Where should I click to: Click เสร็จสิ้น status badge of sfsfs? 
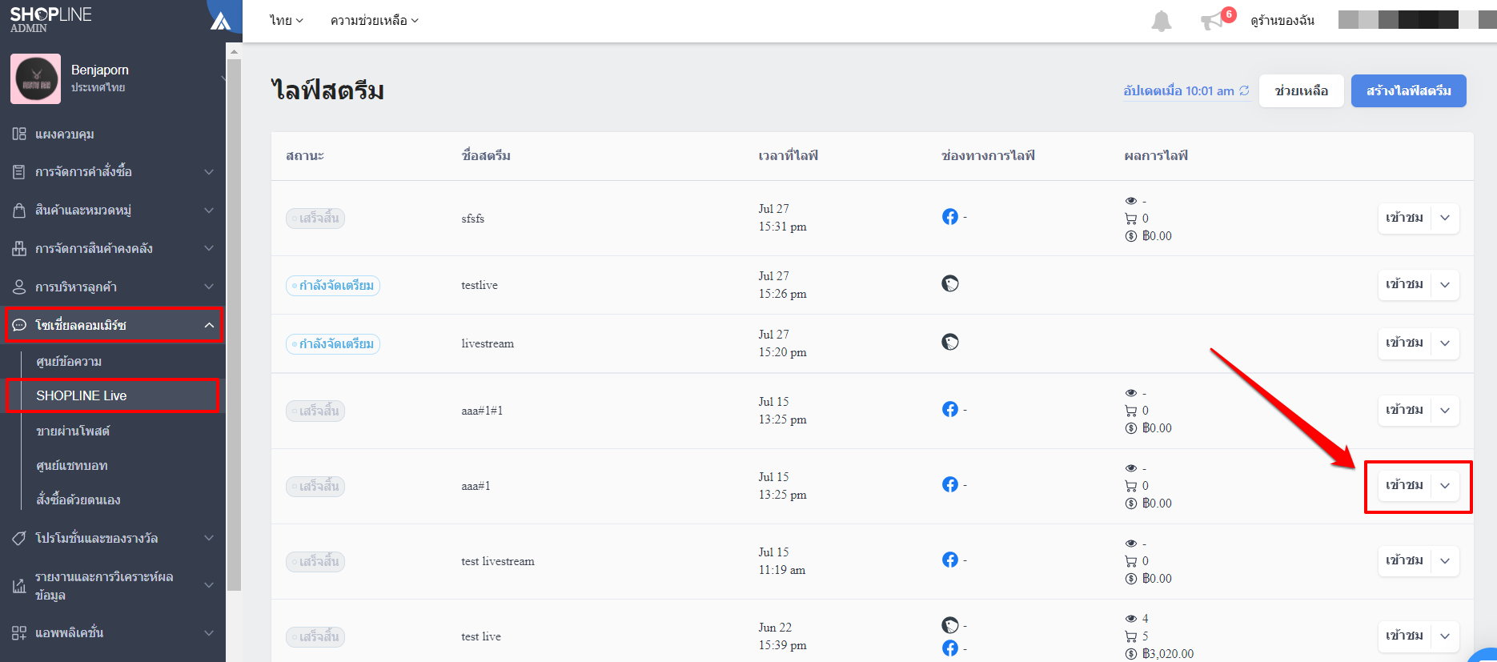point(315,219)
